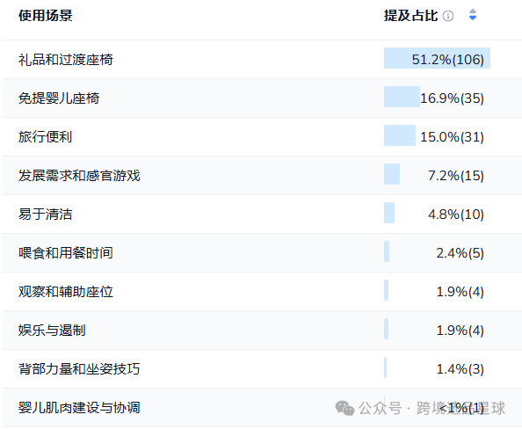This screenshot has width=522, height=429.
Task: Select the 1.9%(4) value in 娱乐与遏制 row
Action: [x=460, y=330]
